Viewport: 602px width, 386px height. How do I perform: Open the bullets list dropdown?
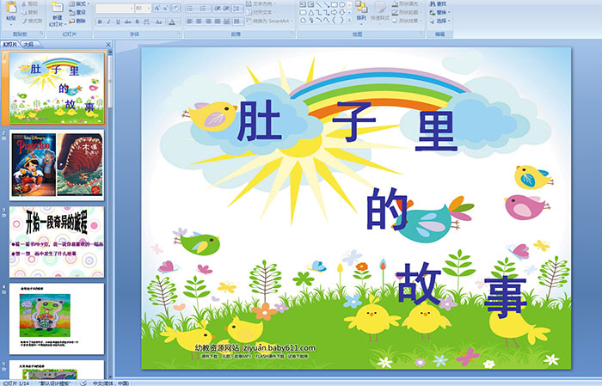[191, 9]
